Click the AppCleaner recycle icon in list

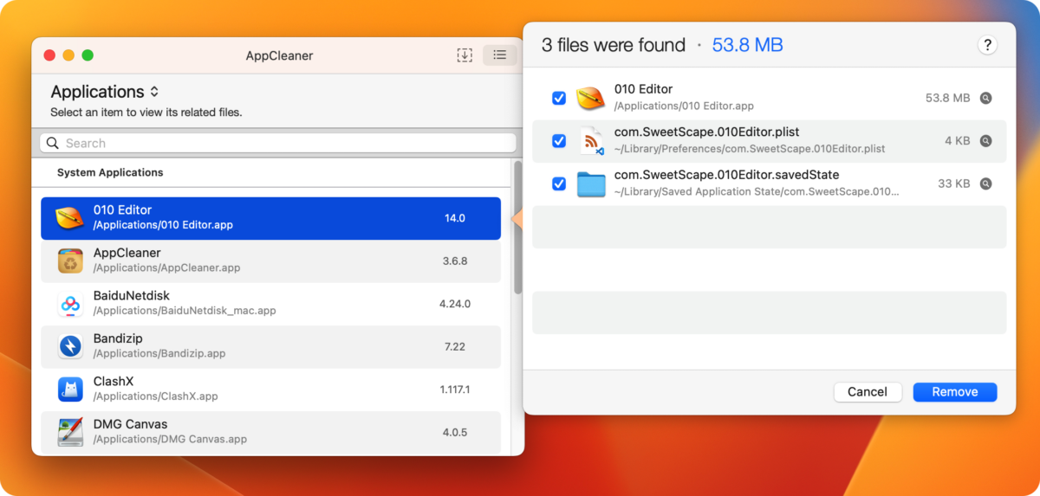tap(70, 261)
